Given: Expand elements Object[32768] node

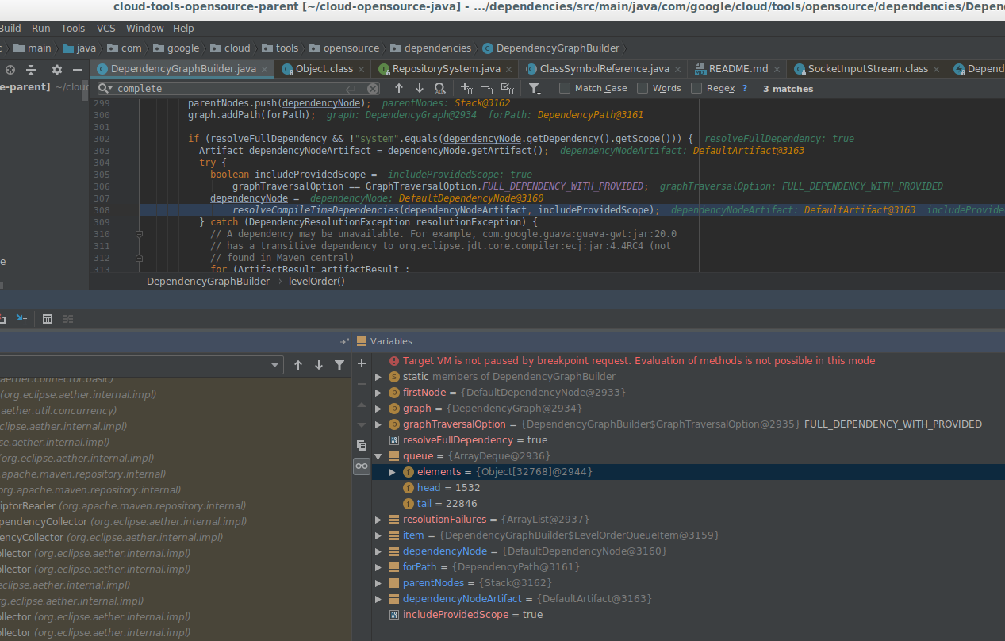Looking at the screenshot, I should point(393,472).
